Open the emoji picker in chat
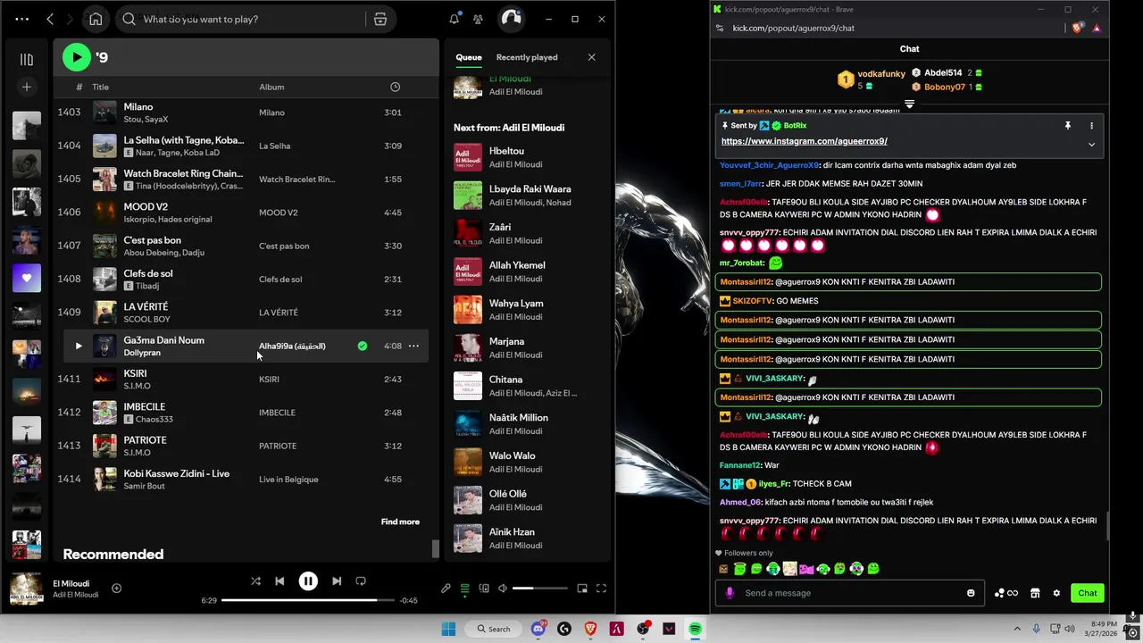 pos(971,593)
